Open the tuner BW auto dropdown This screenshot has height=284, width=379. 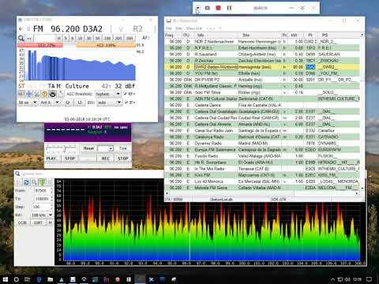point(109,103)
